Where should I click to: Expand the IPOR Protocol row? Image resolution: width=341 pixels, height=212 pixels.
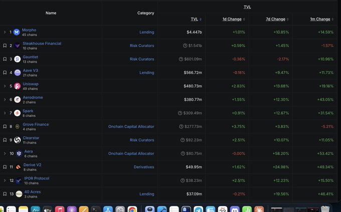click(5, 180)
